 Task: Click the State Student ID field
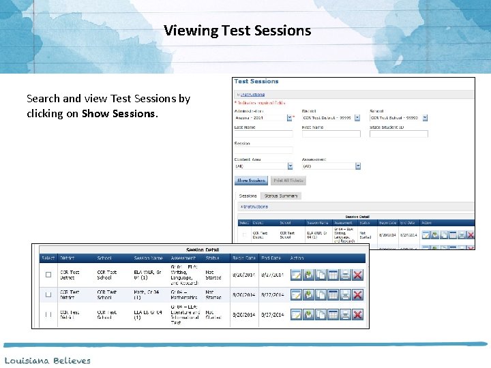pos(399,134)
